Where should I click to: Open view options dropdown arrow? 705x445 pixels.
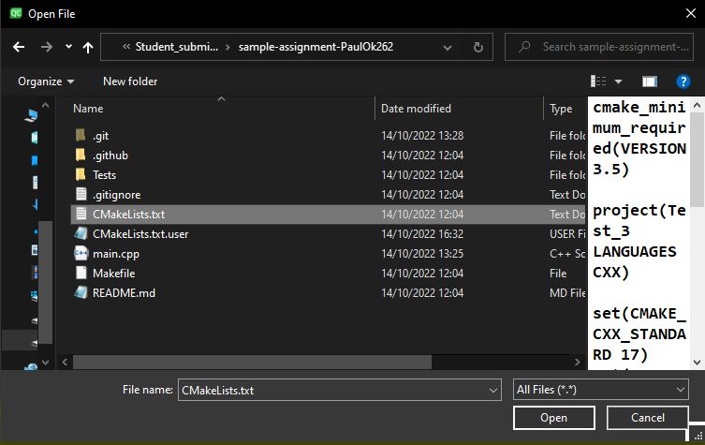[x=618, y=82]
